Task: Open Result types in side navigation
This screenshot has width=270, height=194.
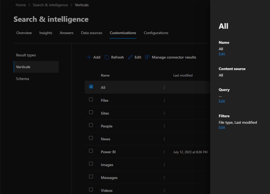Action: (26, 55)
